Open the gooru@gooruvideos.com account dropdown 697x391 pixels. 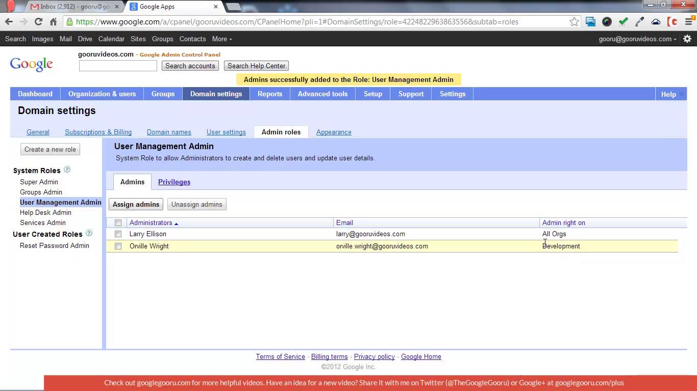tap(638, 39)
